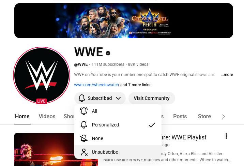Click the bell icon beside Personalized
The image size is (244, 166).
84,125
